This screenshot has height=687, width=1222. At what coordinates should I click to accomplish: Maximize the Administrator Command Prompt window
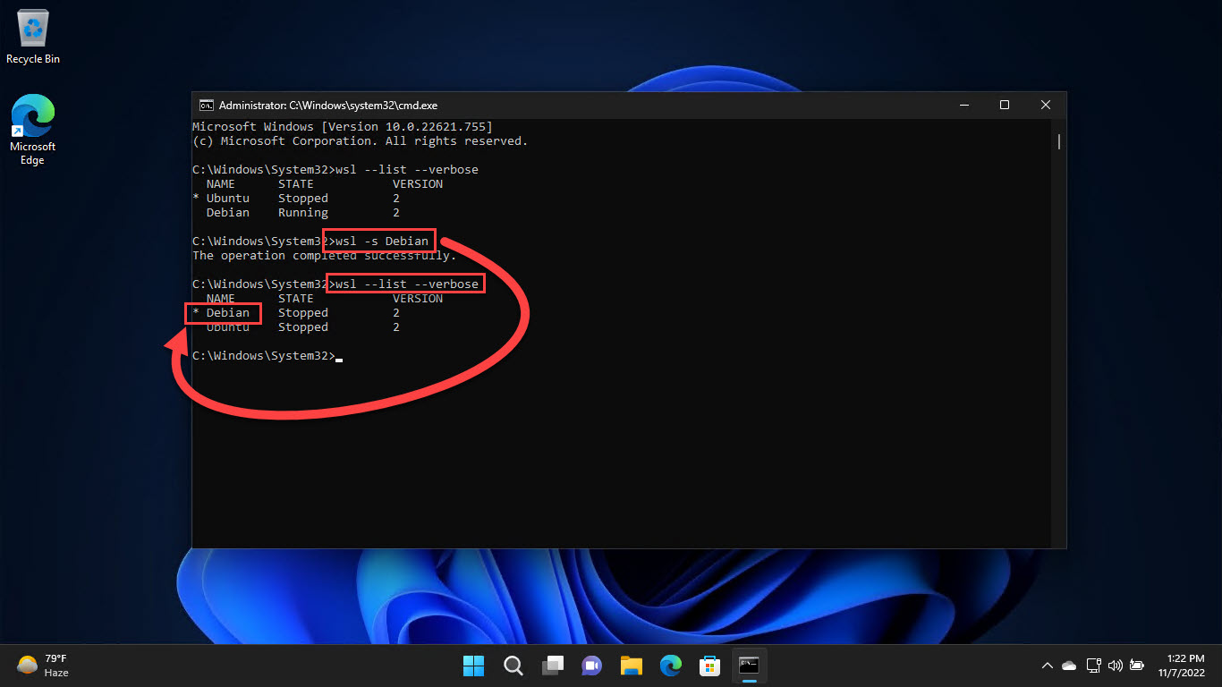1004,105
